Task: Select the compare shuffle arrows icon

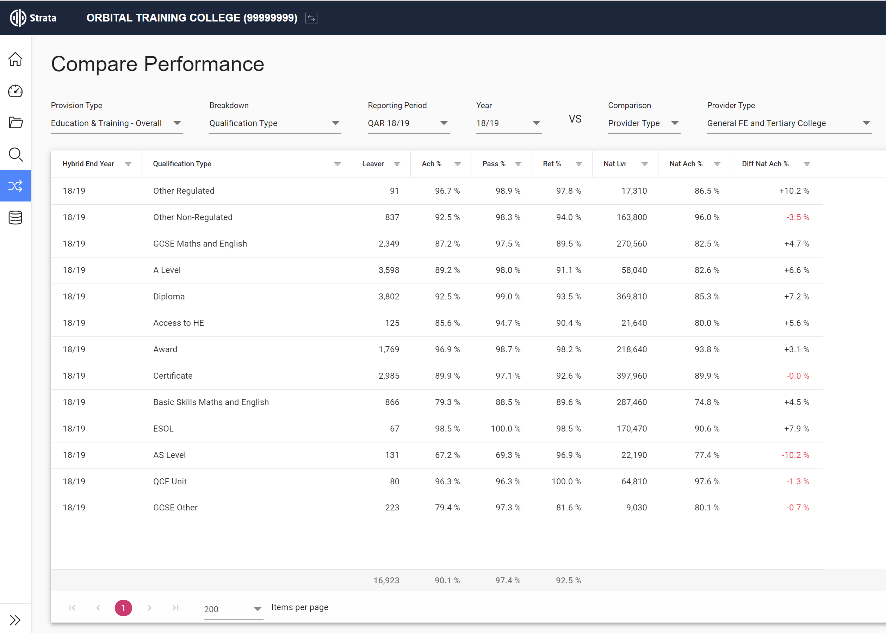Action: [x=15, y=186]
